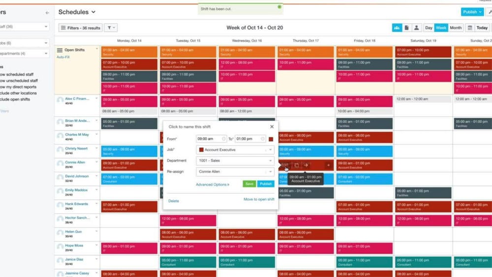Open the Publish dropdown at top right
Image resolution: width=492 pixels, height=277 pixels.
pos(472,12)
